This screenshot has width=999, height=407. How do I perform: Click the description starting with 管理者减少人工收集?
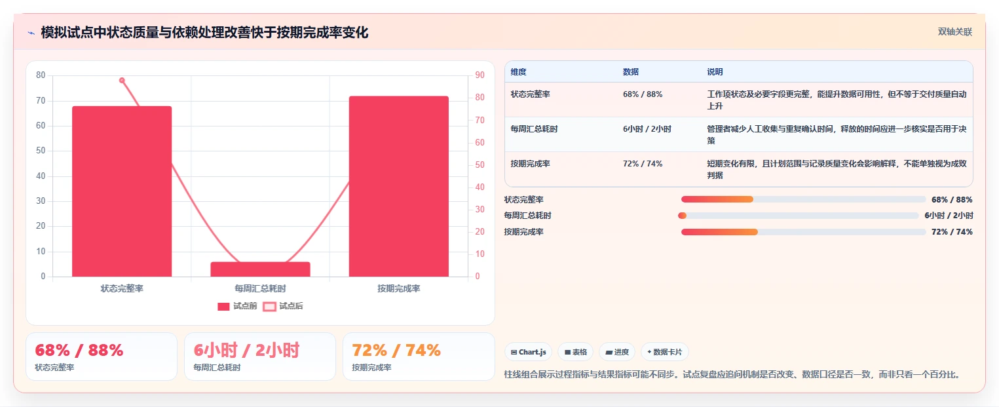click(x=837, y=135)
